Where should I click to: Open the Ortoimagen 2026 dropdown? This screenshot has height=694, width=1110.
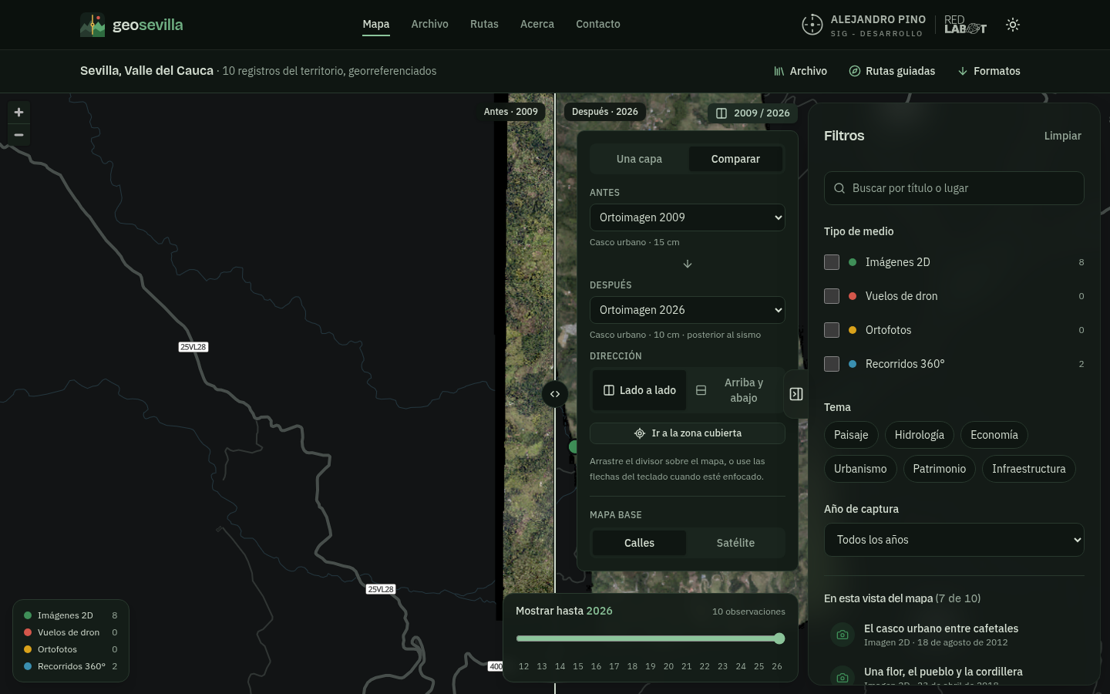(688, 310)
